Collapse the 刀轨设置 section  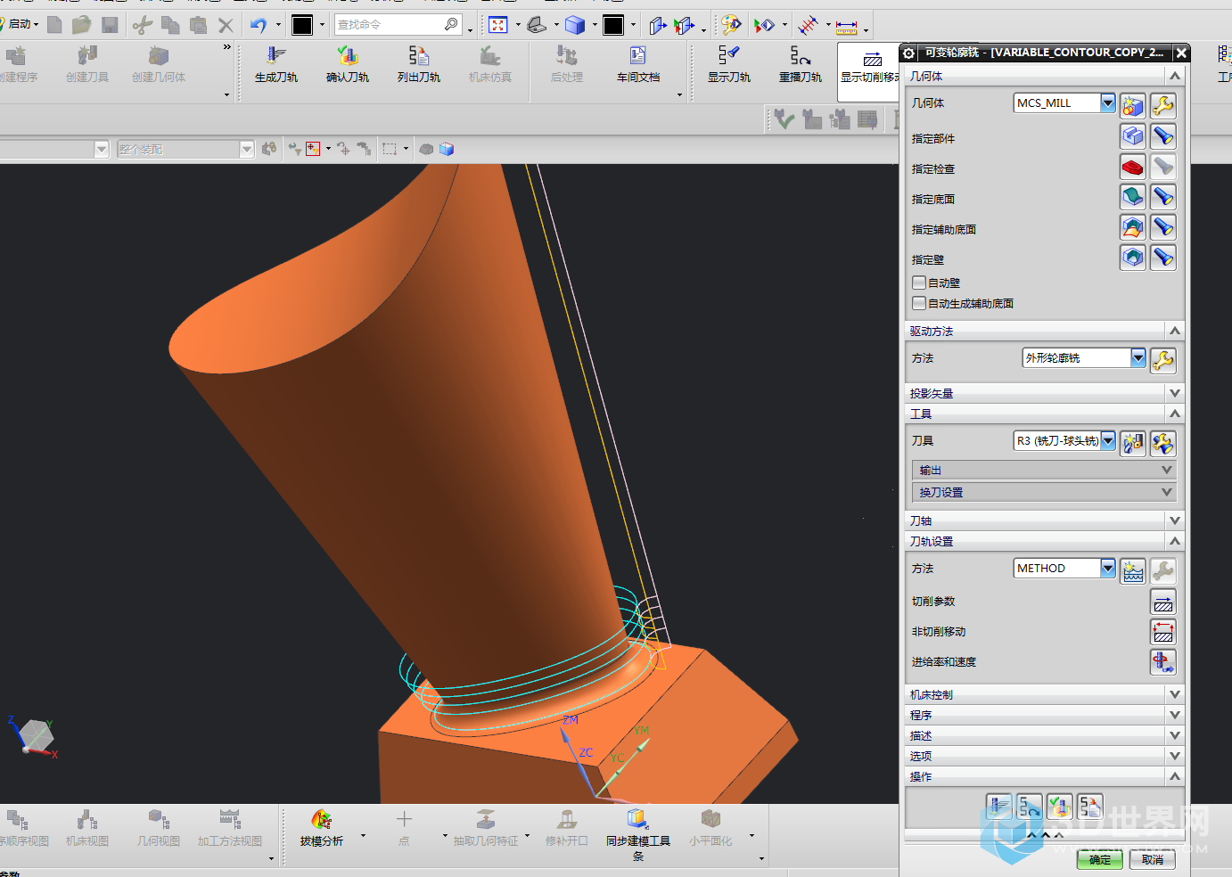(1045, 541)
